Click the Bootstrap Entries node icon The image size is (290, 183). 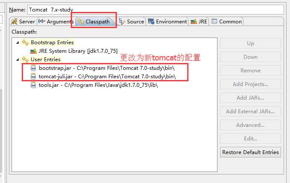[x=25, y=43]
